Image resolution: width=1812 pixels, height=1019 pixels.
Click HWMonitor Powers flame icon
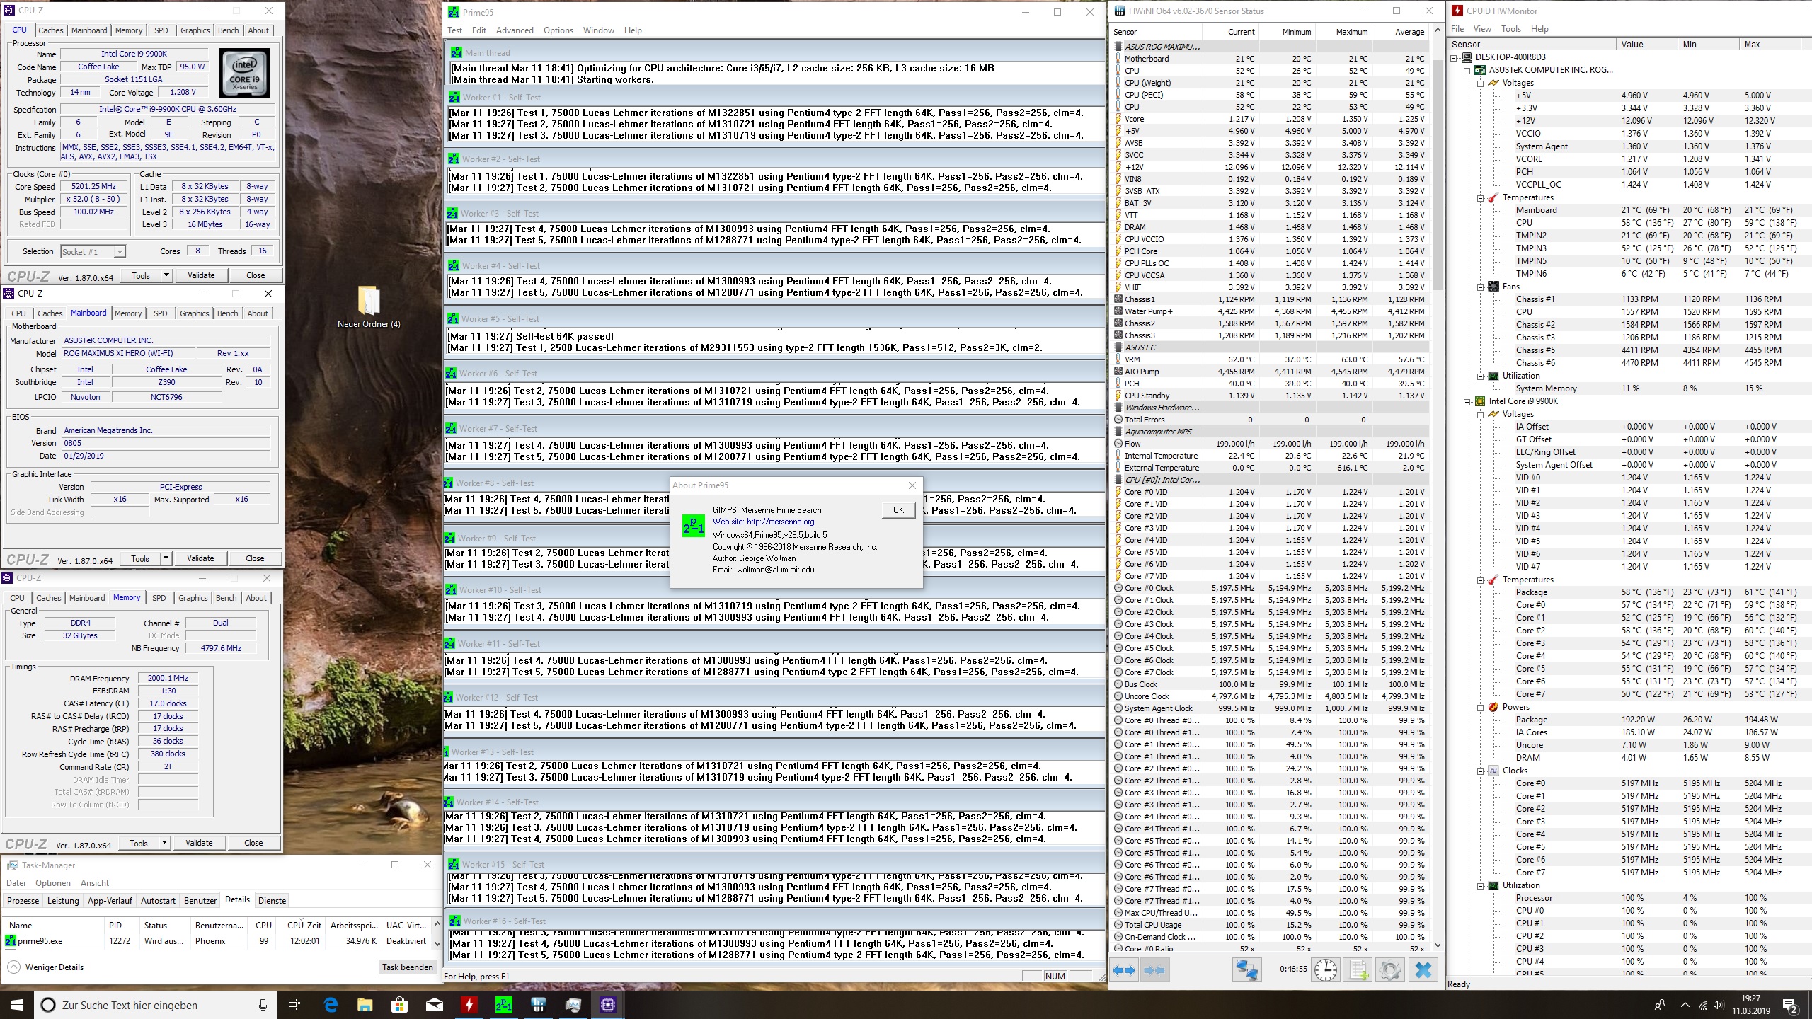1493,707
